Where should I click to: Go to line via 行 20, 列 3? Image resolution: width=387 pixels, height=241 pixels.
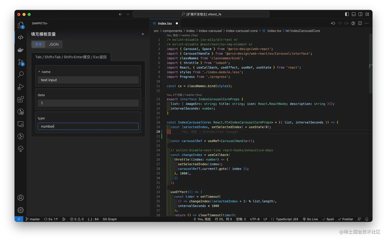click(x=223, y=219)
